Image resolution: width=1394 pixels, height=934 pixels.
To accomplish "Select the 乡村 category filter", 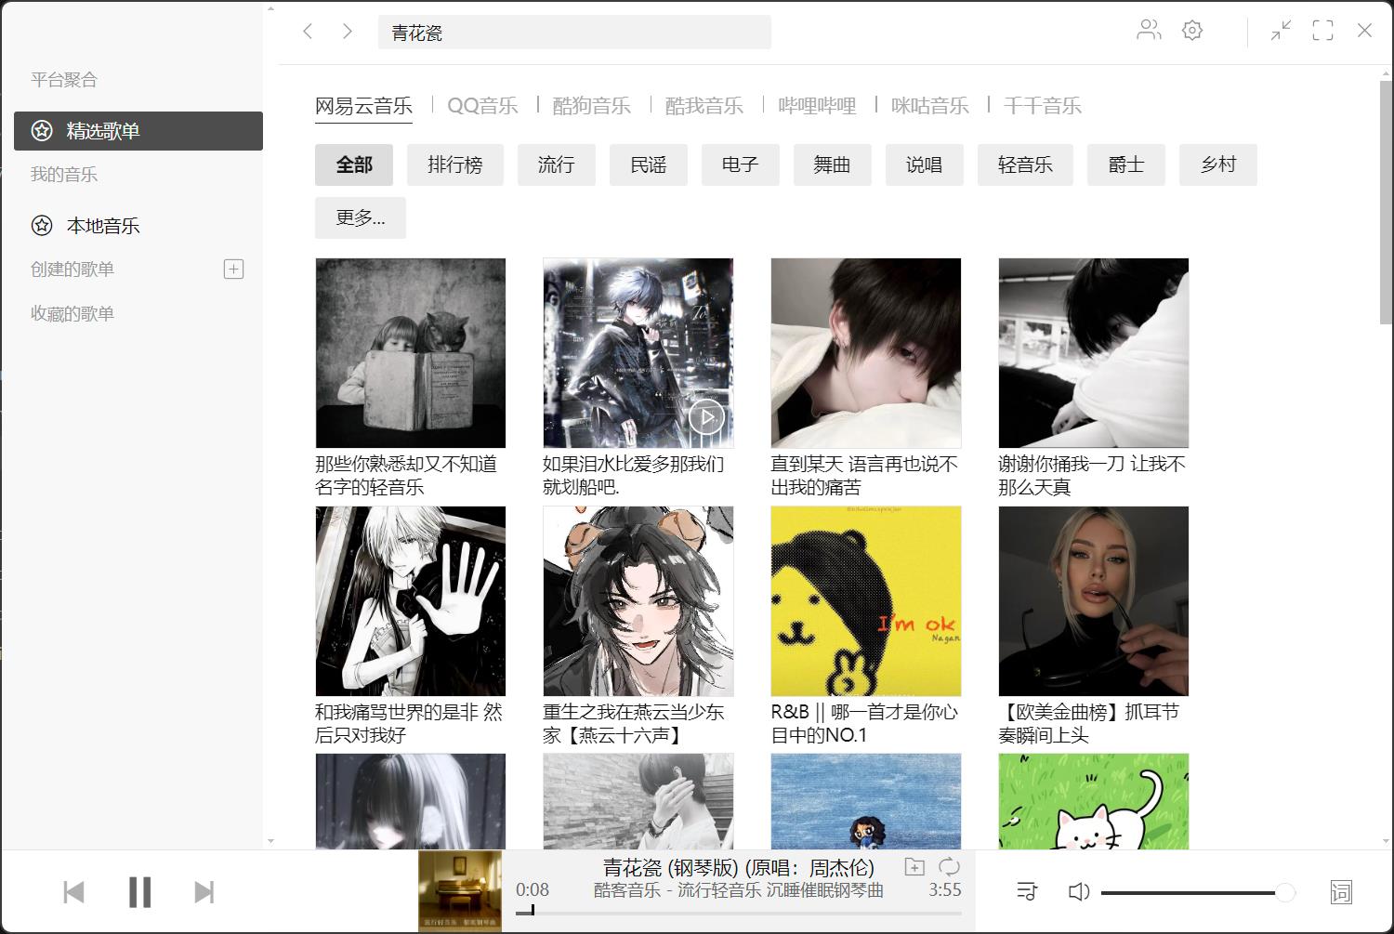I will pos(1218,164).
